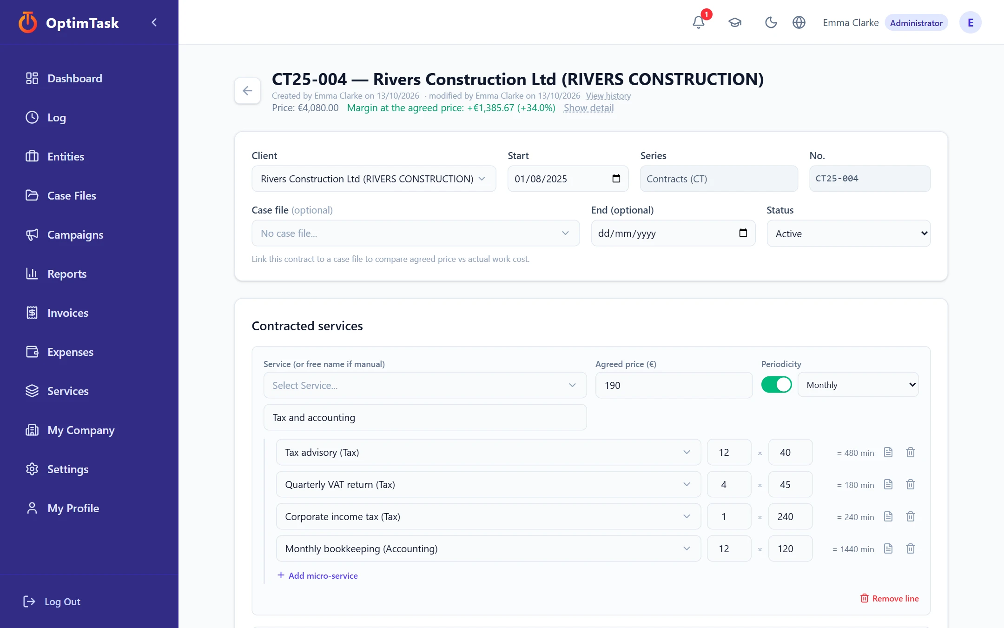Click the View history link
The image size is (1004, 628).
(608, 95)
